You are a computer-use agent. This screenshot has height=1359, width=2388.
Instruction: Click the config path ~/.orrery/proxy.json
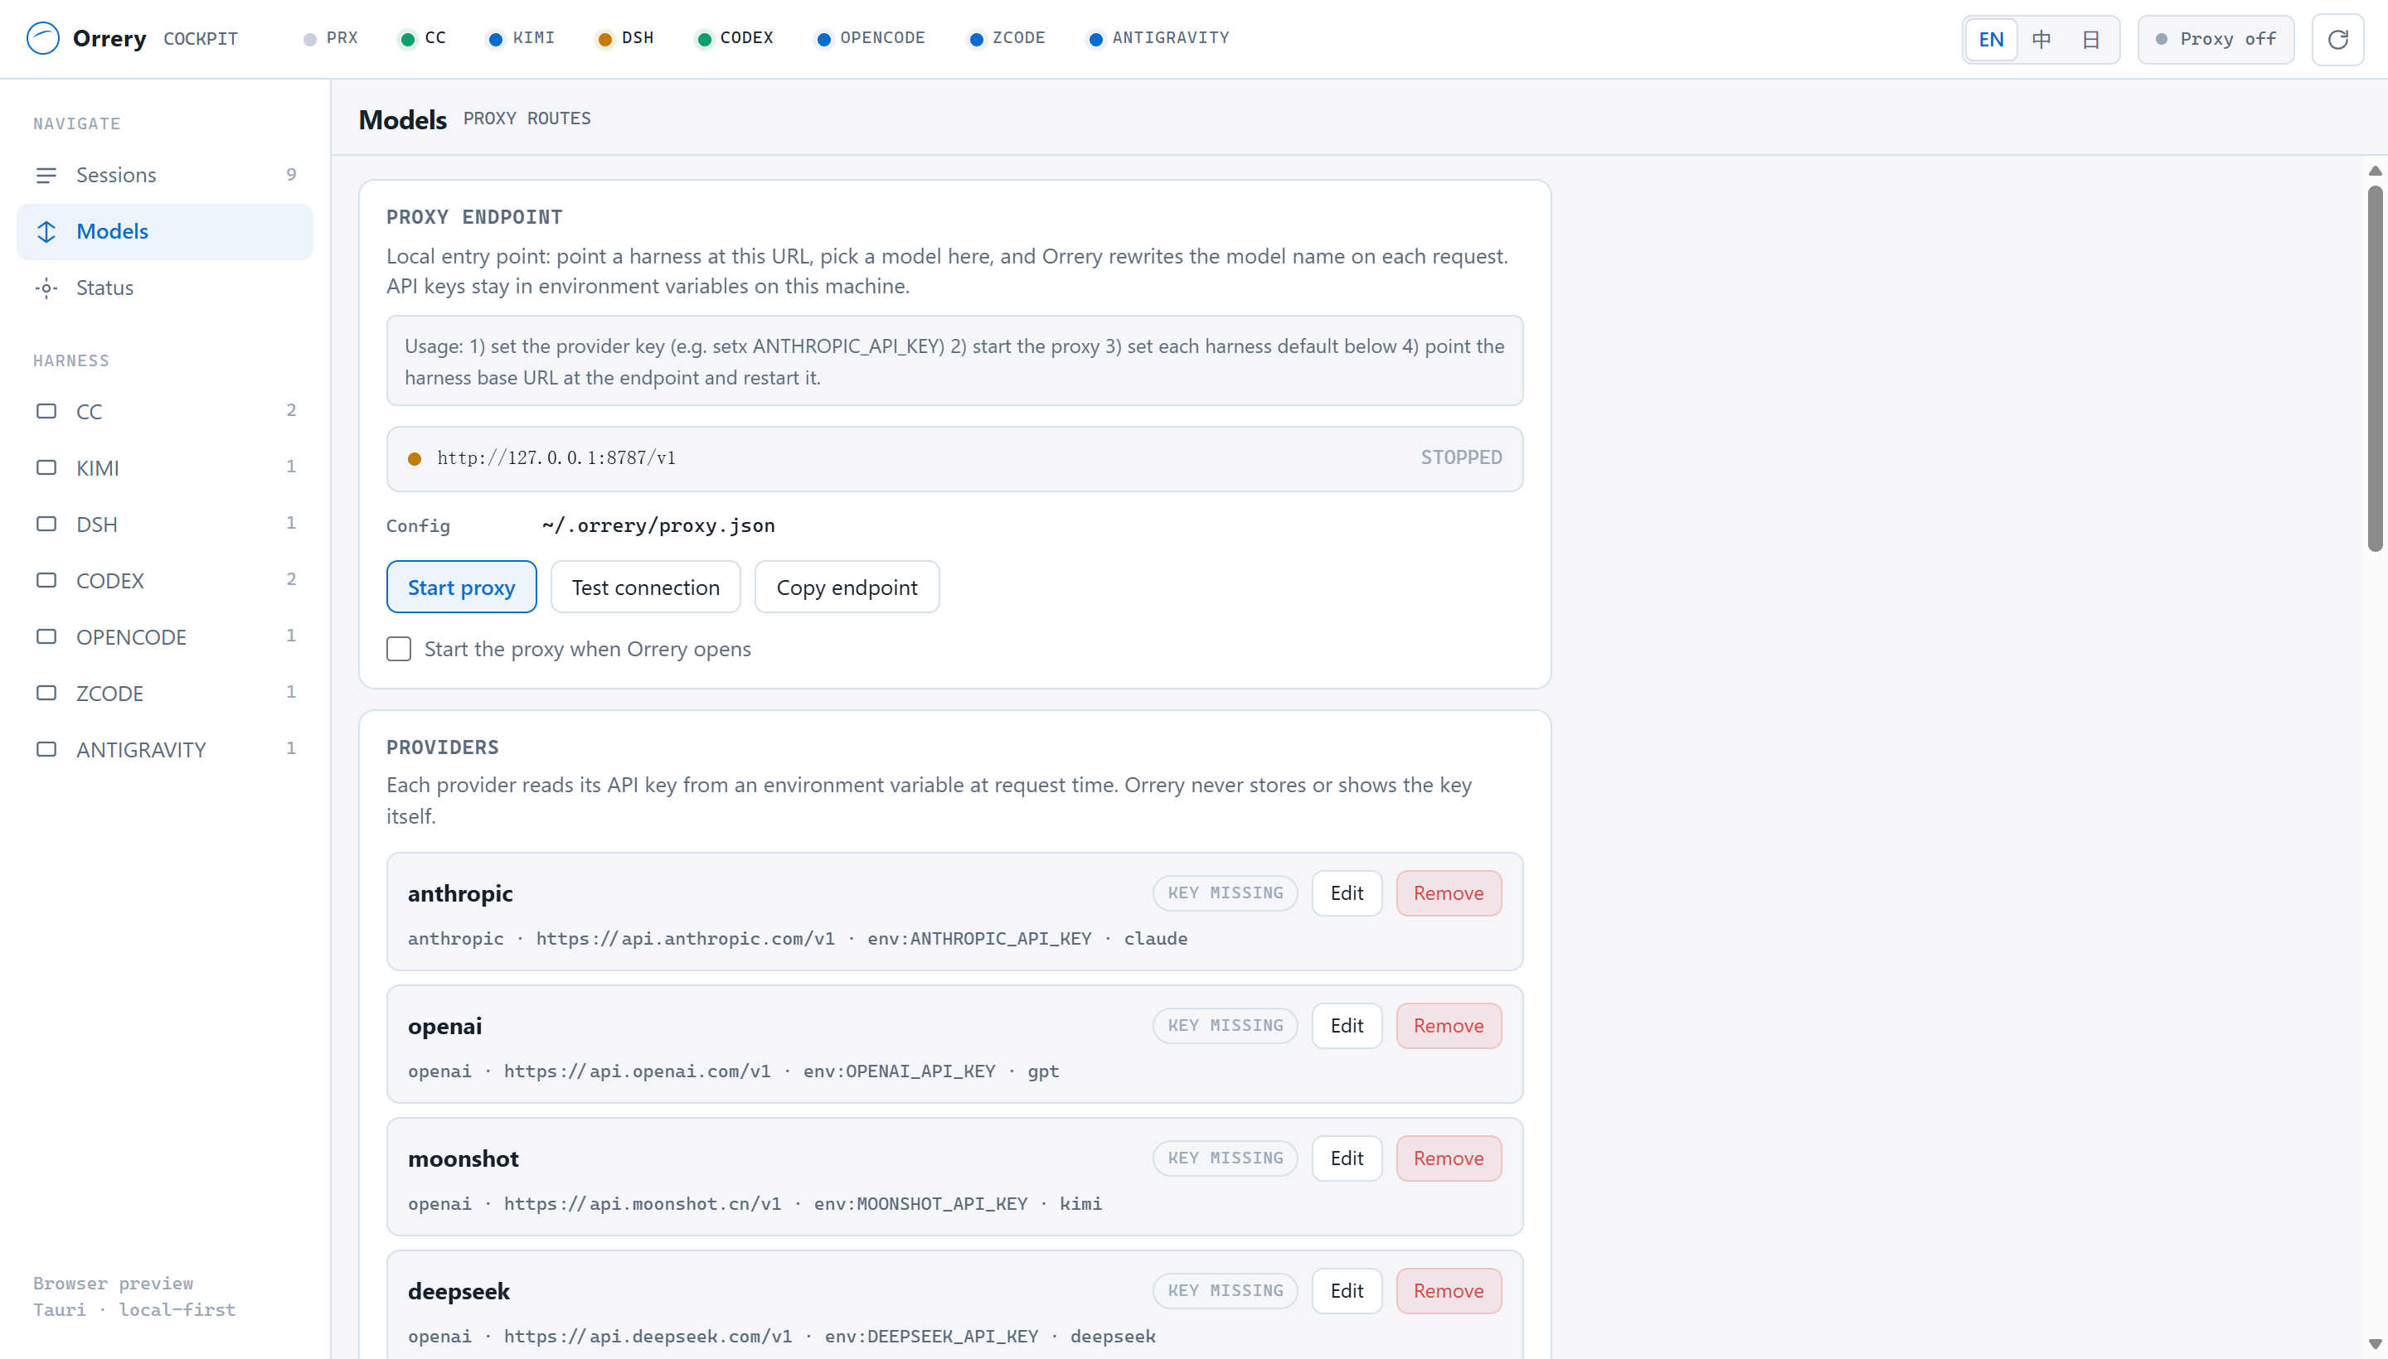(658, 525)
